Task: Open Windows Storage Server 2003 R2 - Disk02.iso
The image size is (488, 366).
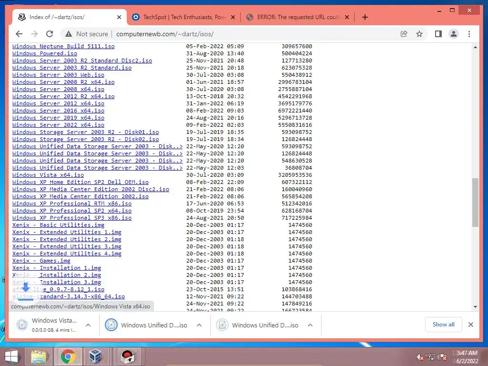Action: point(86,140)
